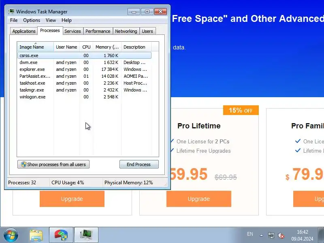Click Show processes from all users

click(x=53, y=164)
